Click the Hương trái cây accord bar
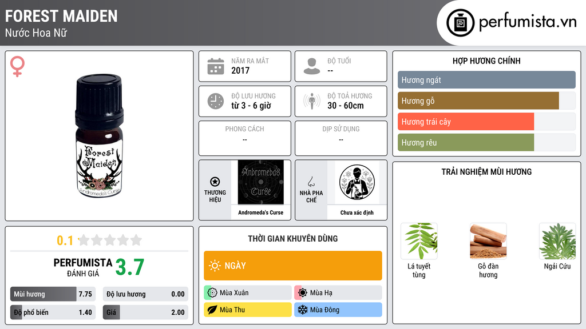This screenshot has width=586, height=329. (486, 122)
